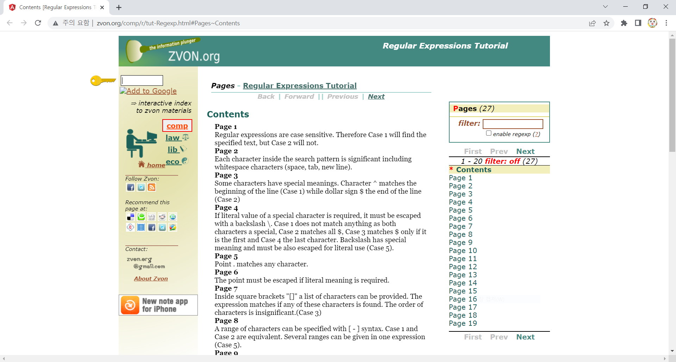Open the orange RSS feed icon
Image resolution: width=676 pixels, height=362 pixels.
point(152,187)
